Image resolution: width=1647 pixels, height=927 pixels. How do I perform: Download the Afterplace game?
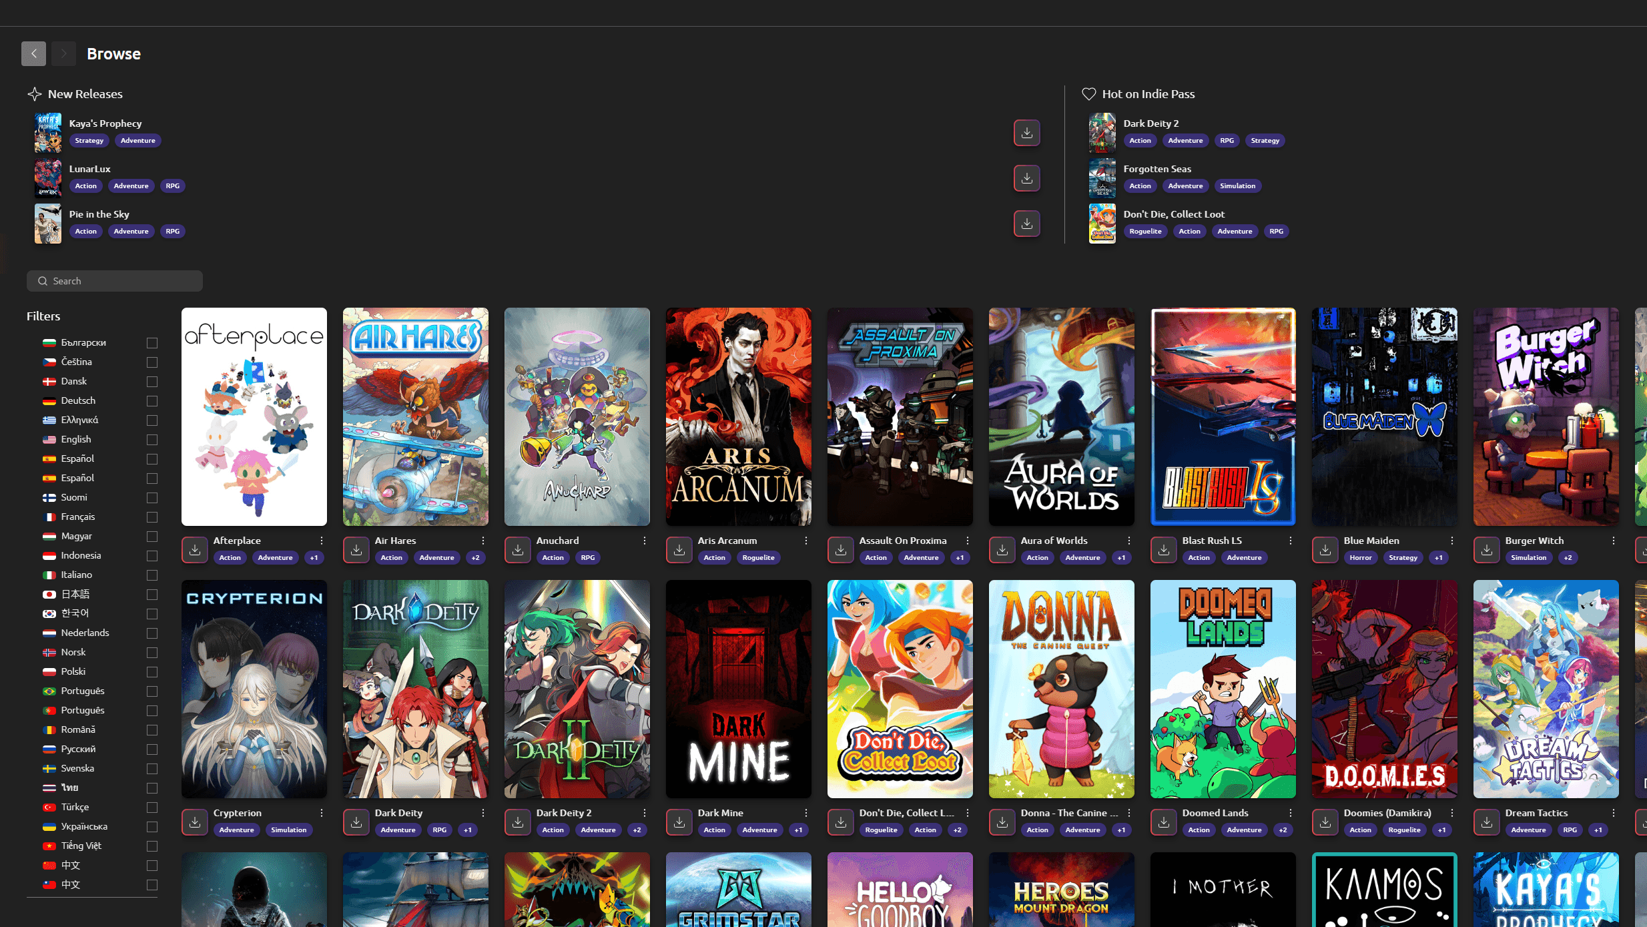pyautogui.click(x=195, y=550)
